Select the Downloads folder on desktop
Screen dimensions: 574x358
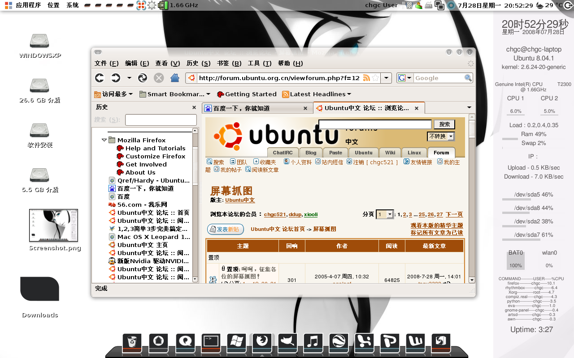click(x=40, y=297)
